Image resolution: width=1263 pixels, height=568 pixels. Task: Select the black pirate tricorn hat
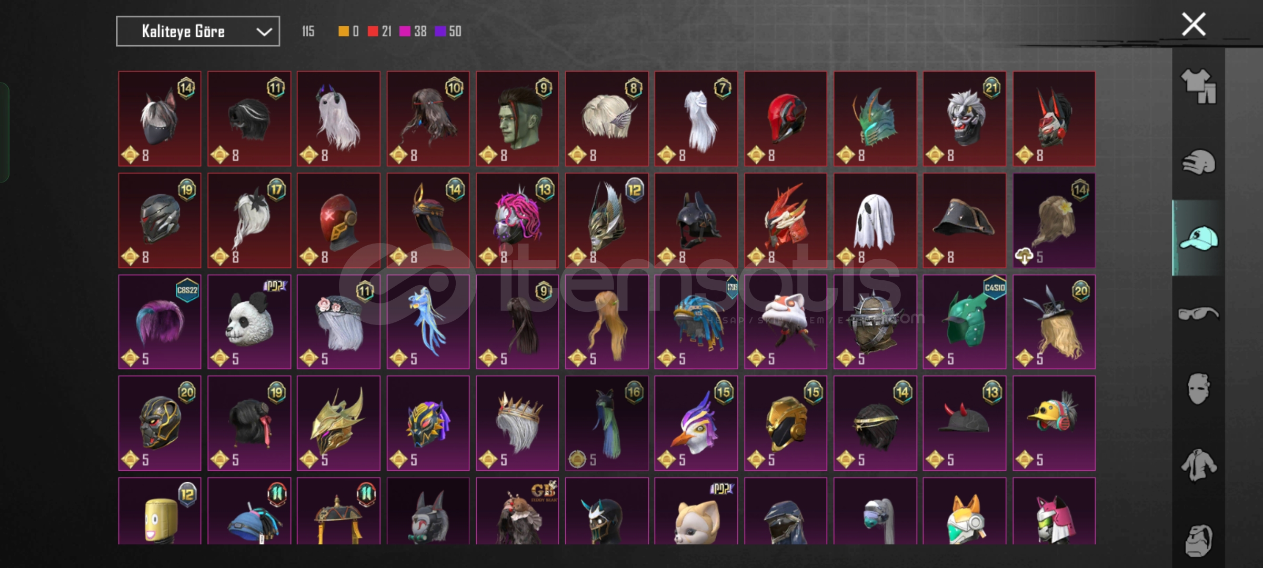coord(964,220)
